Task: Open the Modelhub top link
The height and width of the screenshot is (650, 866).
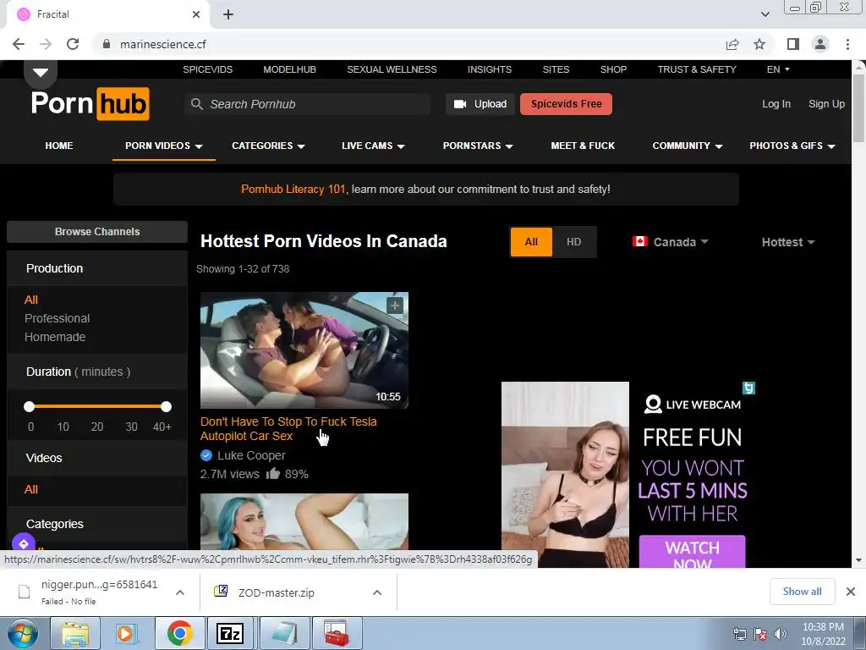Action: (x=289, y=69)
